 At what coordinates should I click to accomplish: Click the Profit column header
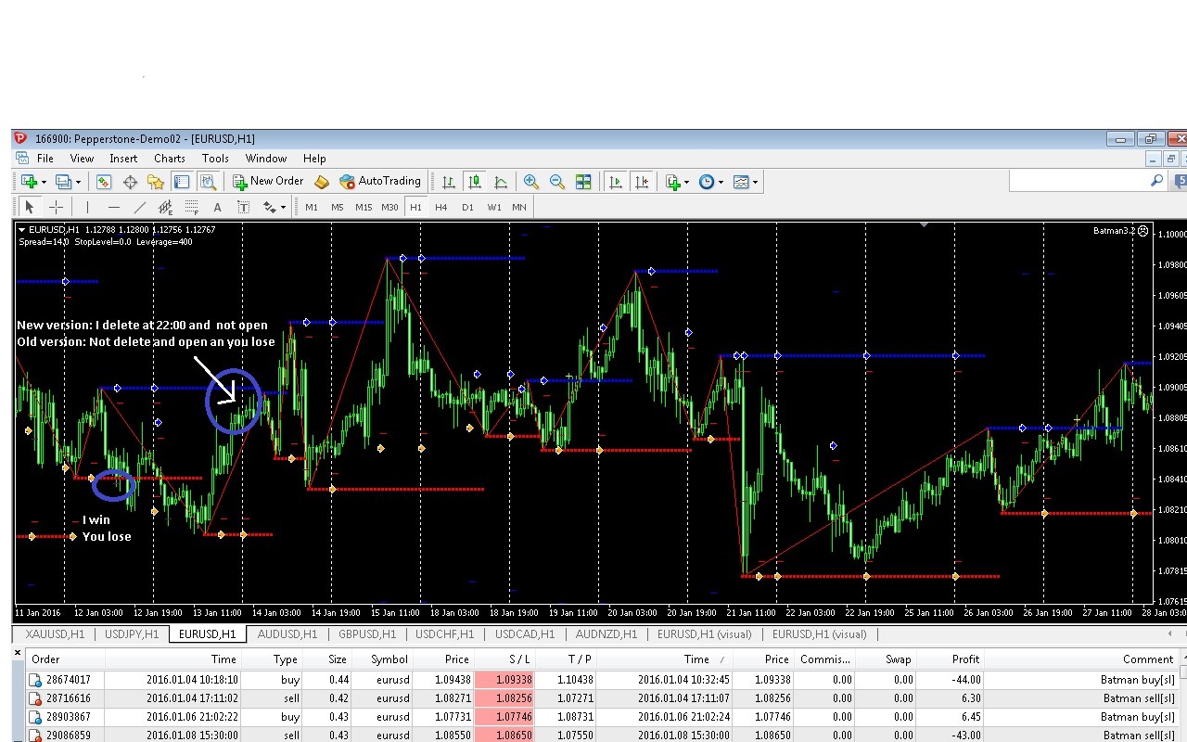pos(964,659)
